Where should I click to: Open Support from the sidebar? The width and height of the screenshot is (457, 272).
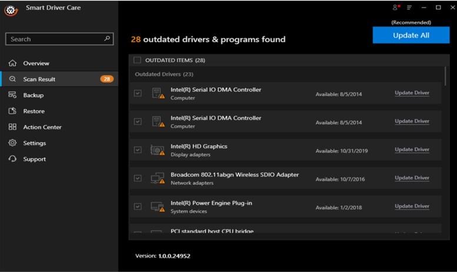60,159
